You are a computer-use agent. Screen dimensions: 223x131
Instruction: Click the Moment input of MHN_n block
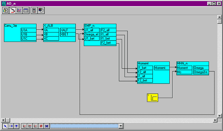coord(184,68)
